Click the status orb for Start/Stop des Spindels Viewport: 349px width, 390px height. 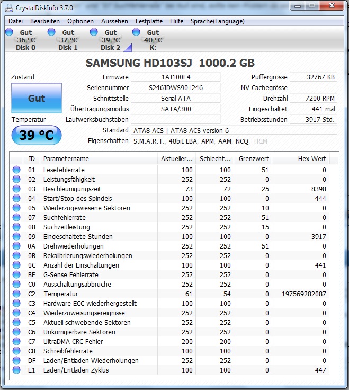(x=16, y=198)
